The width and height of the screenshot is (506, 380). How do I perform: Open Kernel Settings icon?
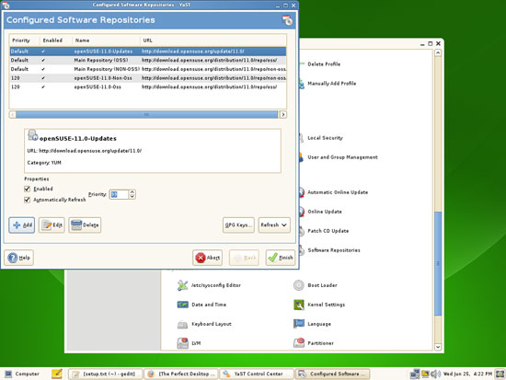pyautogui.click(x=298, y=305)
